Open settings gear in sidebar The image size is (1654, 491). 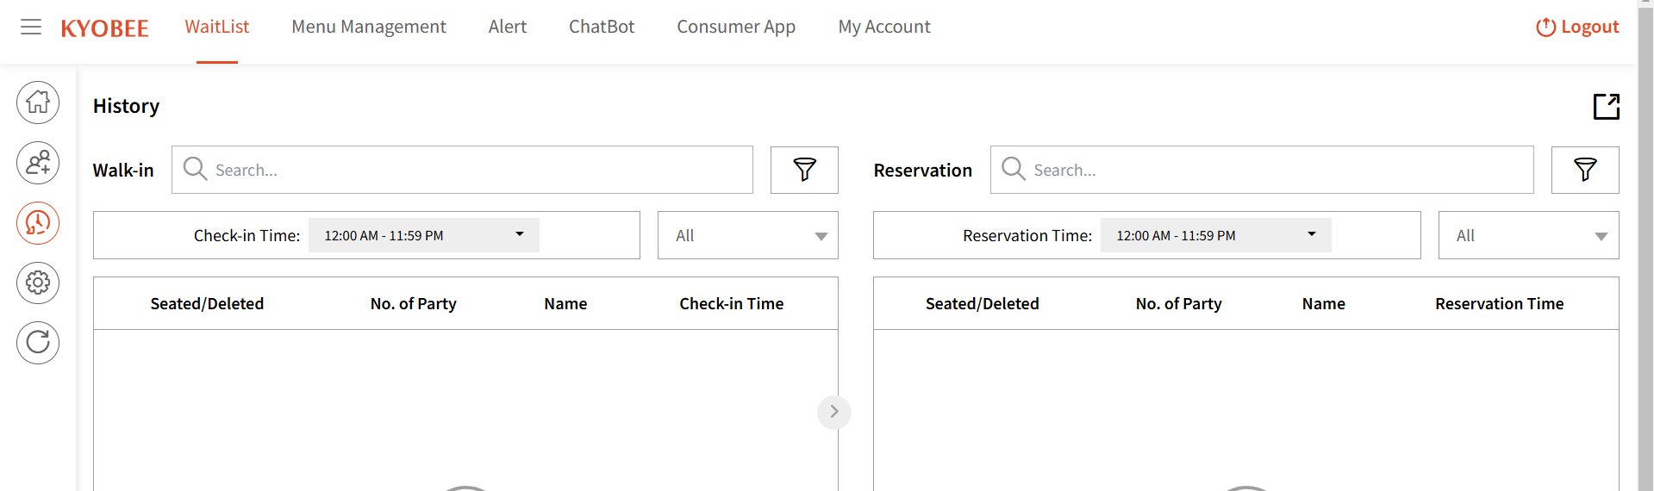38,283
